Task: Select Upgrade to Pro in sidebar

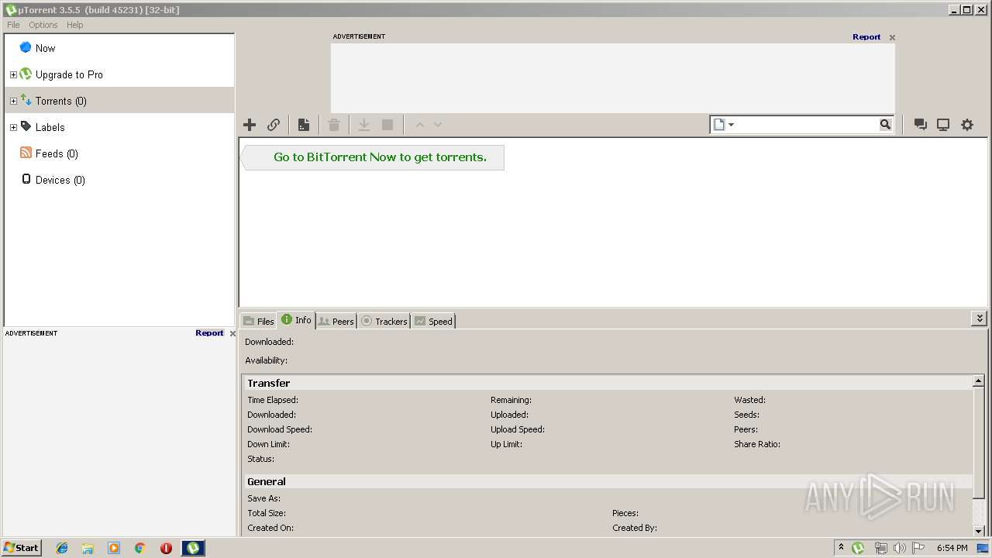Action: tap(119, 74)
